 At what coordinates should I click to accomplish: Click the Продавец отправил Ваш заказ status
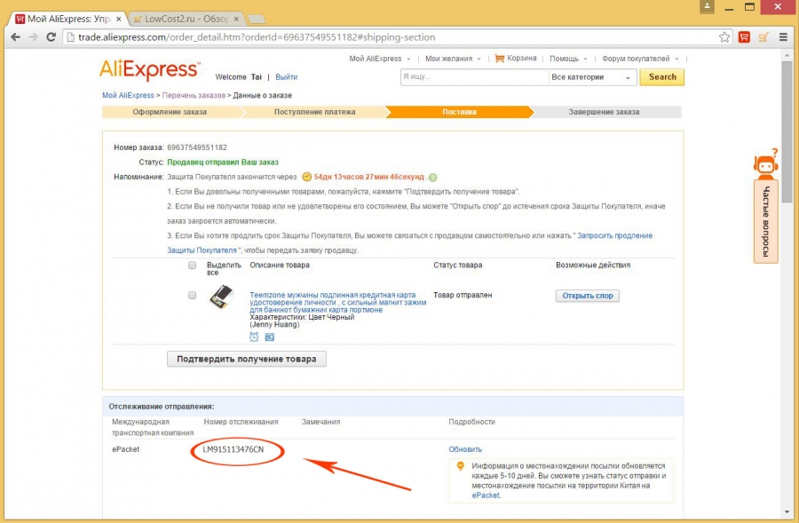click(x=223, y=162)
